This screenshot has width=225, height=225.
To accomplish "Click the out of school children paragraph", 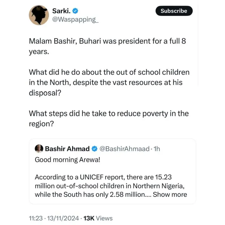I will [x=109, y=82].
